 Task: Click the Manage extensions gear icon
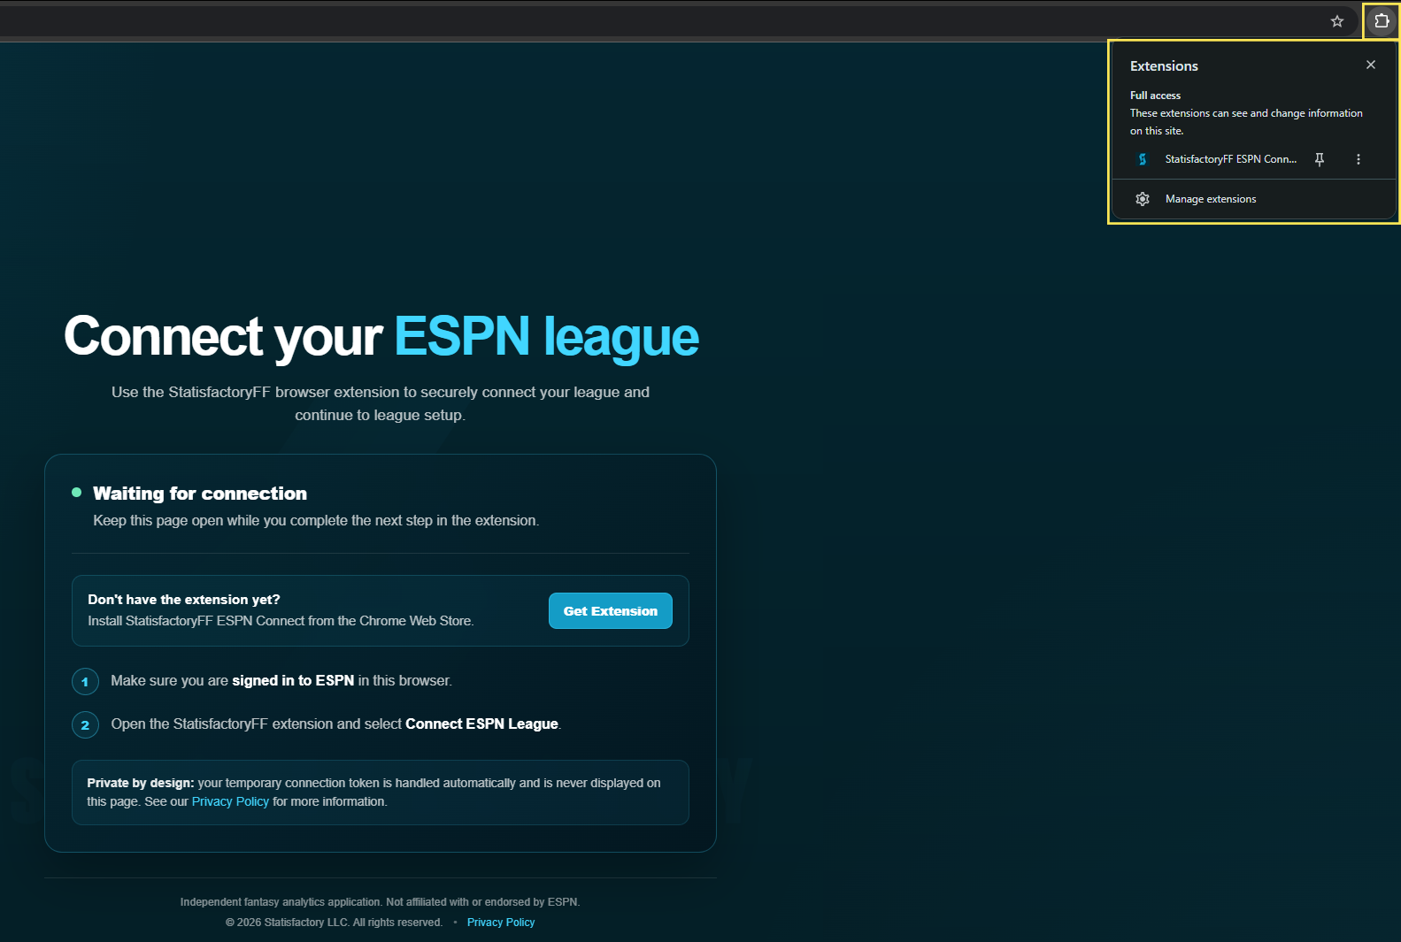click(x=1143, y=199)
